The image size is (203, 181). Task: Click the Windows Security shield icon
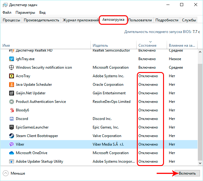coord(12,67)
